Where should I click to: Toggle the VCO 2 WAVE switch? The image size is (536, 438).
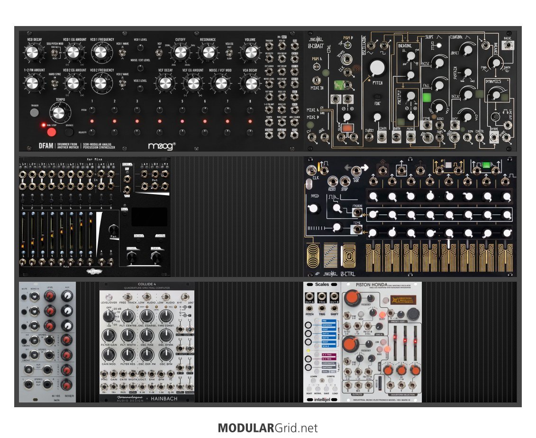(121, 83)
